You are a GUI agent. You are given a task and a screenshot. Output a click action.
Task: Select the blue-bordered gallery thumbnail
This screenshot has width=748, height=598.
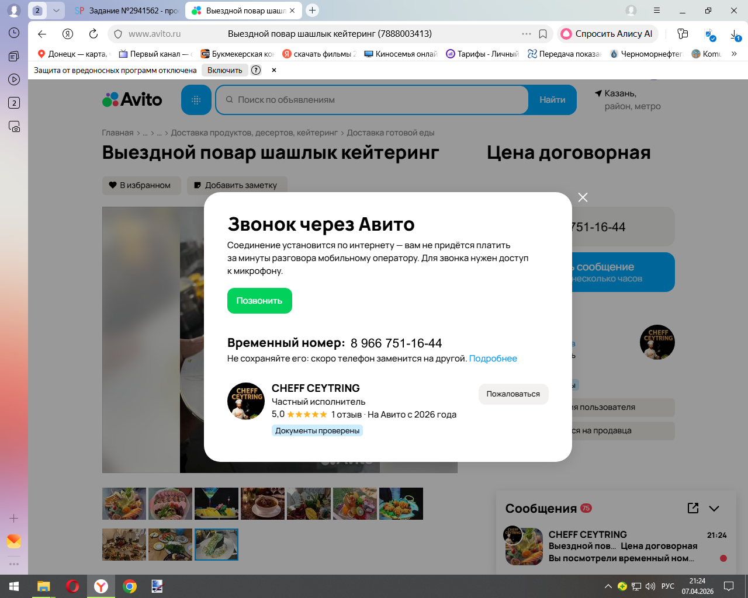(216, 544)
